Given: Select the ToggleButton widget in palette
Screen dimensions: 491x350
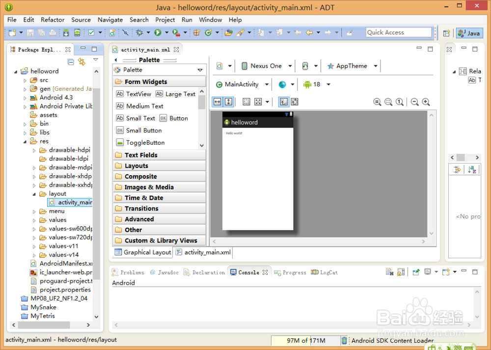Looking at the screenshot, I should [140, 143].
